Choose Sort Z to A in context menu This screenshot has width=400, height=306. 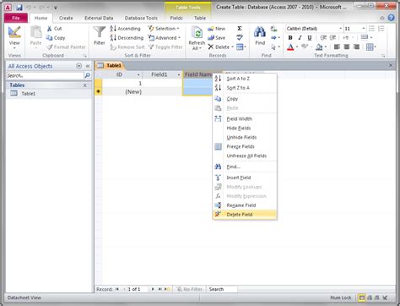tap(245, 88)
